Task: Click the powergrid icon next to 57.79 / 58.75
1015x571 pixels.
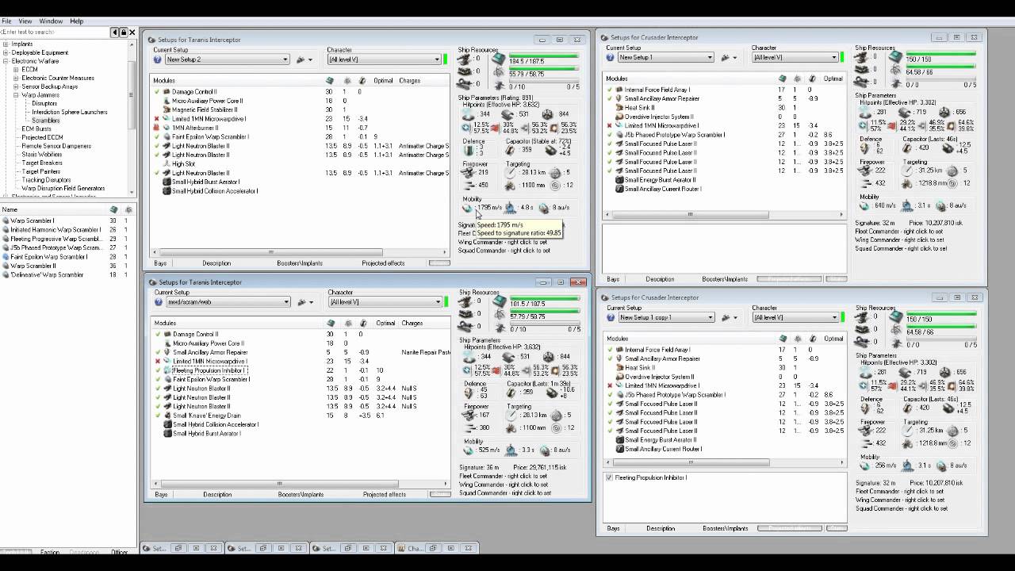Action: 498,316
